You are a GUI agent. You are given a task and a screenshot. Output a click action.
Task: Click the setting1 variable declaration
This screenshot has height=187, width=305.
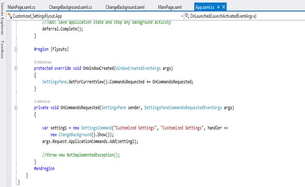coord(59,128)
